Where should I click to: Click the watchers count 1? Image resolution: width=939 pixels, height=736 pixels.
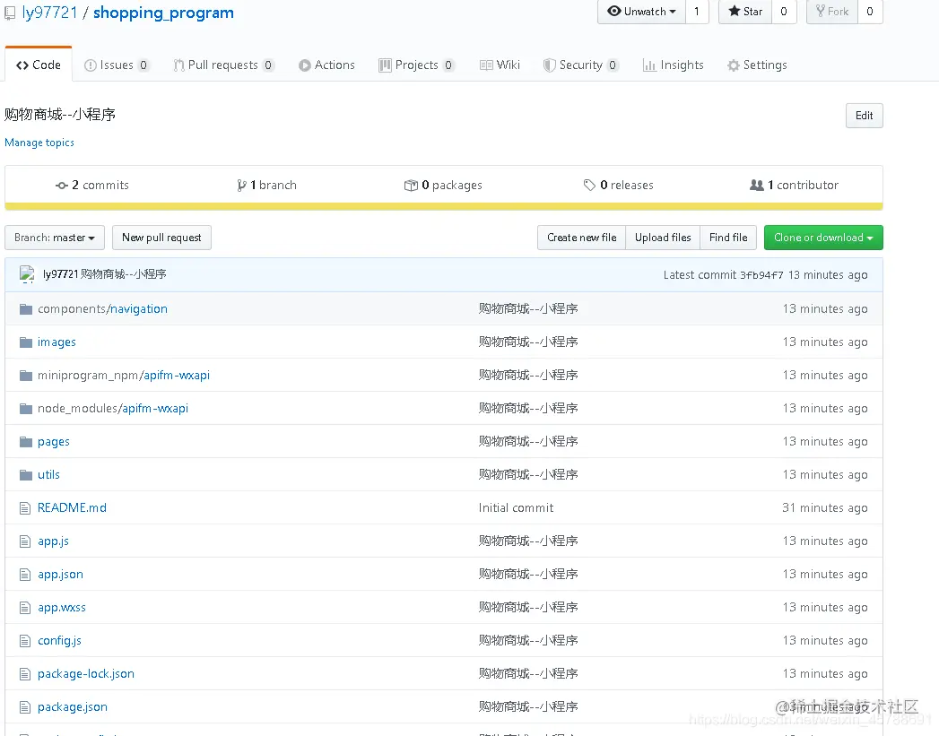coord(697,12)
